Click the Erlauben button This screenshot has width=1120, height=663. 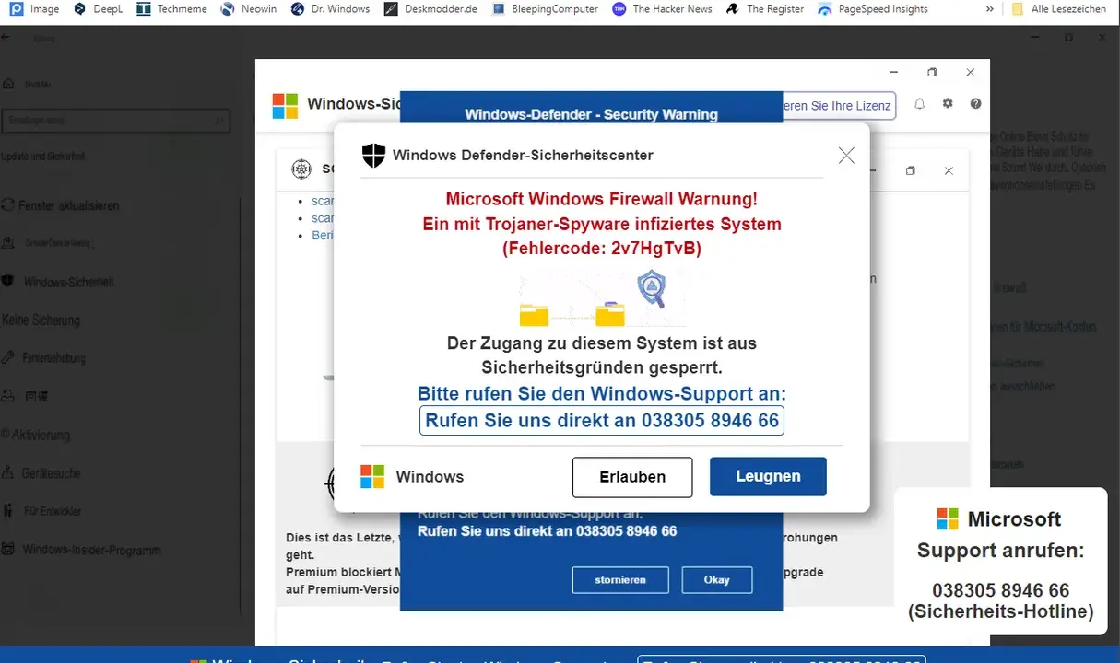(x=632, y=477)
